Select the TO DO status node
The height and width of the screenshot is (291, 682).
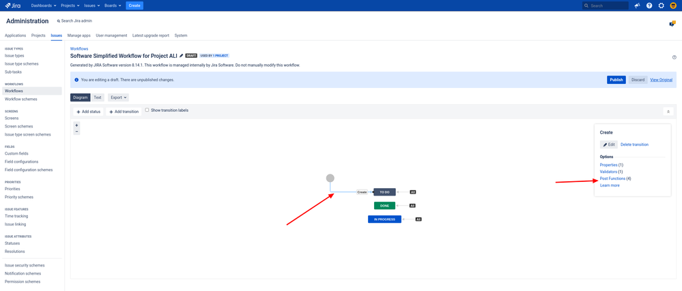[x=384, y=192]
